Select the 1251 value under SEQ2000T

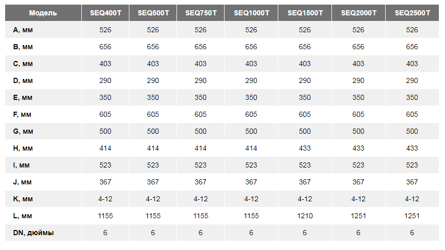[x=359, y=216]
